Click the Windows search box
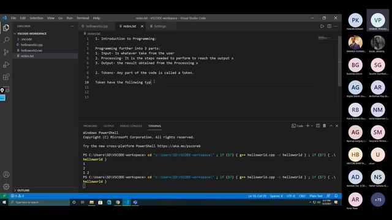This screenshot has height=220, width=392. tap(39, 202)
